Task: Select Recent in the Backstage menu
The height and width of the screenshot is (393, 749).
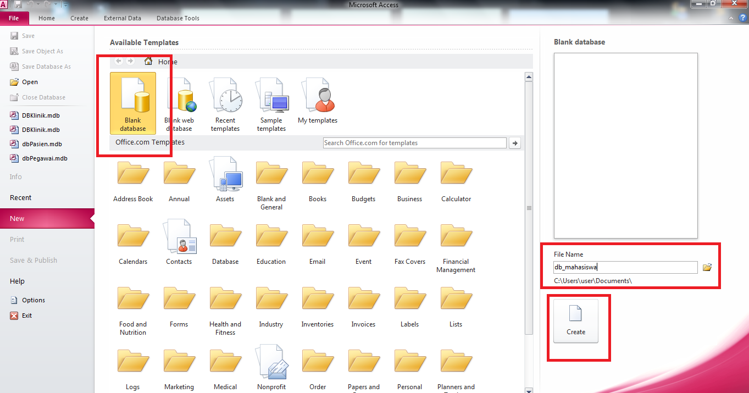Action: pos(47,197)
